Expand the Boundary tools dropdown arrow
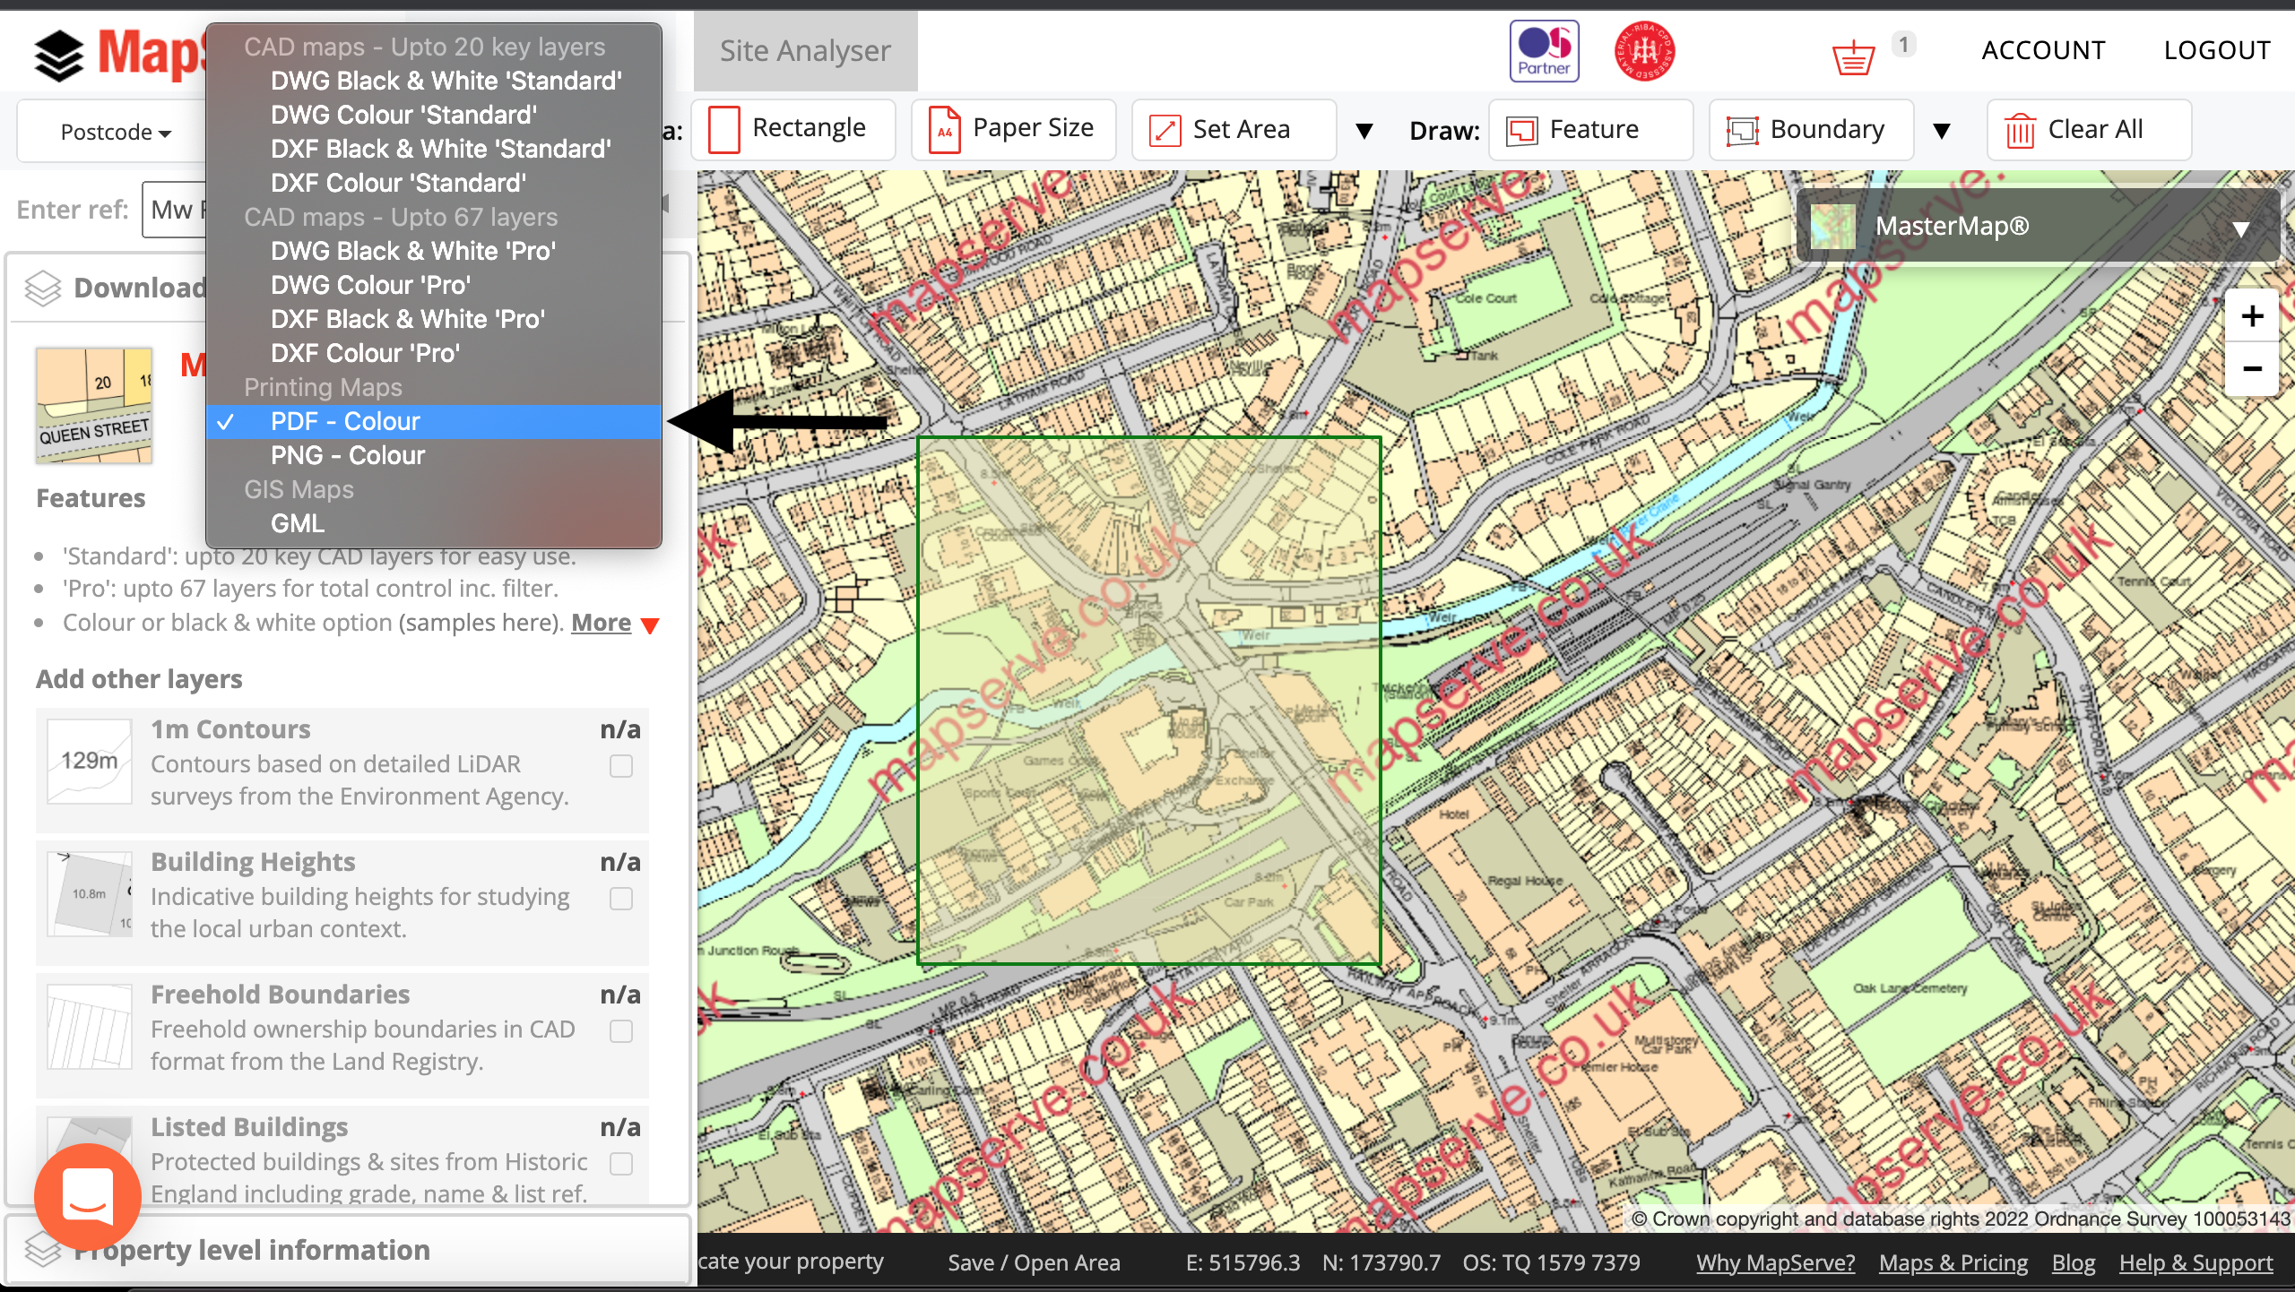The image size is (2295, 1292). tap(1942, 132)
